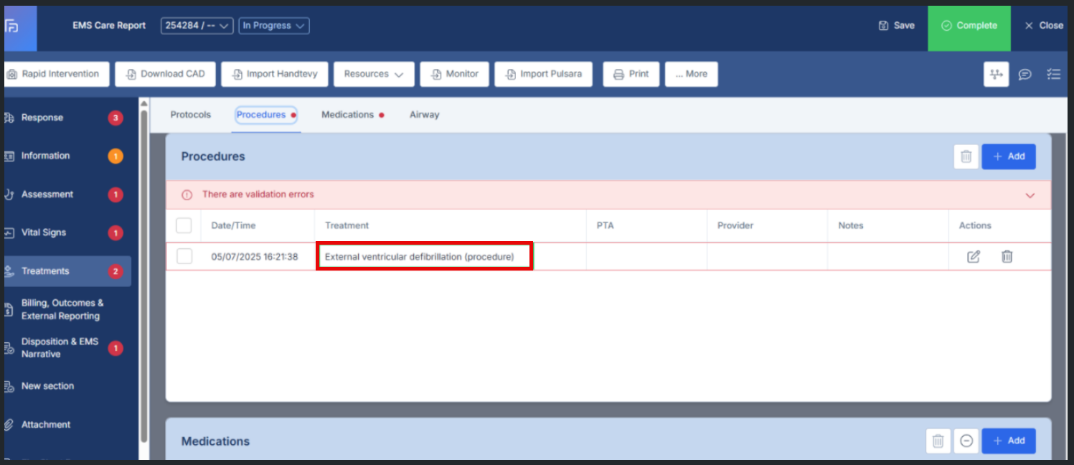Click the edit icon for defibrillation row
Image resolution: width=1074 pixels, height=465 pixels.
[x=974, y=256]
